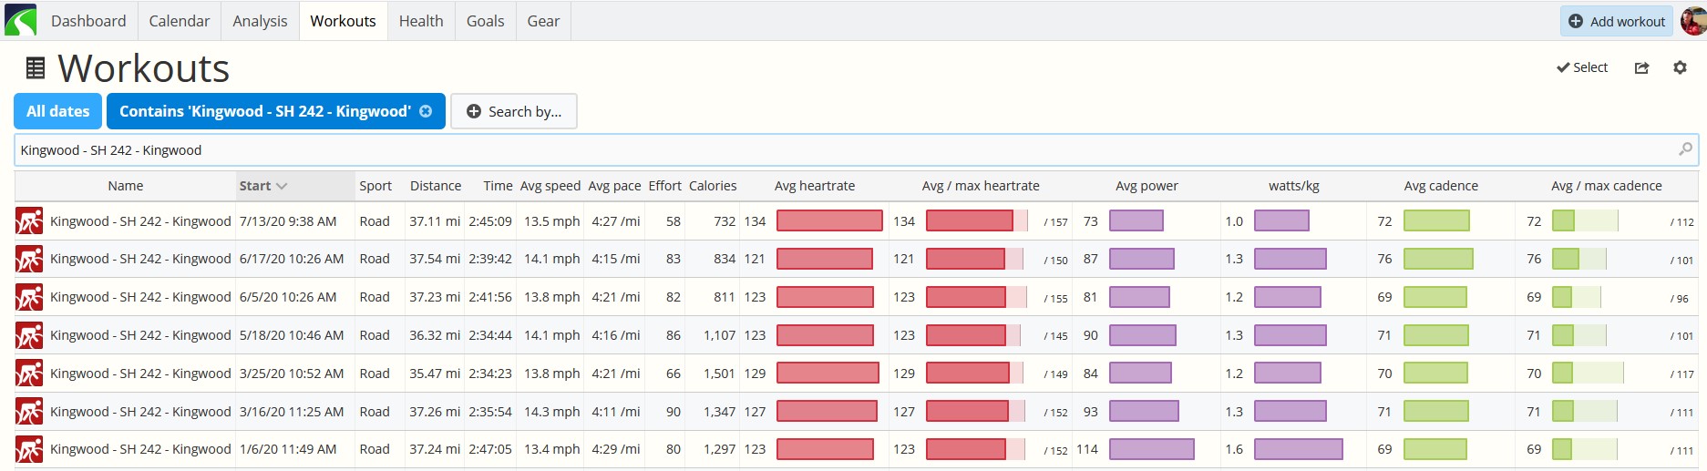Open the 6/17/20 Kingwood workout link
This screenshot has width=1707, height=471.
[140, 259]
